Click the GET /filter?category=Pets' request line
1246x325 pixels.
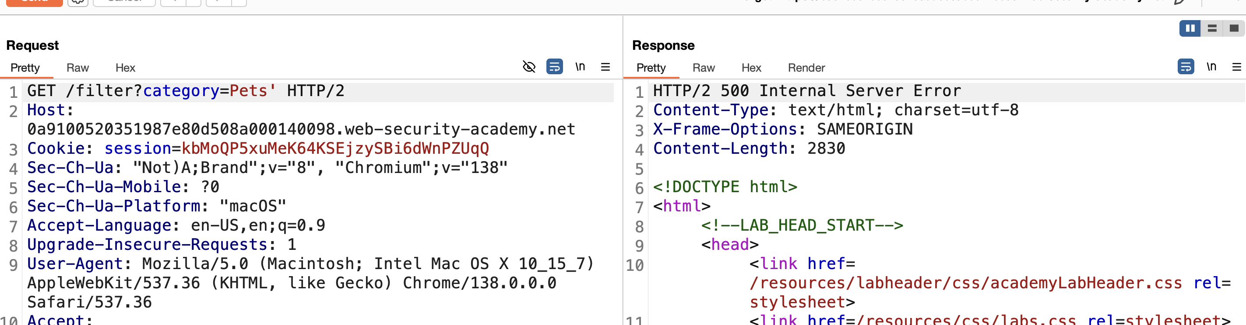point(186,91)
